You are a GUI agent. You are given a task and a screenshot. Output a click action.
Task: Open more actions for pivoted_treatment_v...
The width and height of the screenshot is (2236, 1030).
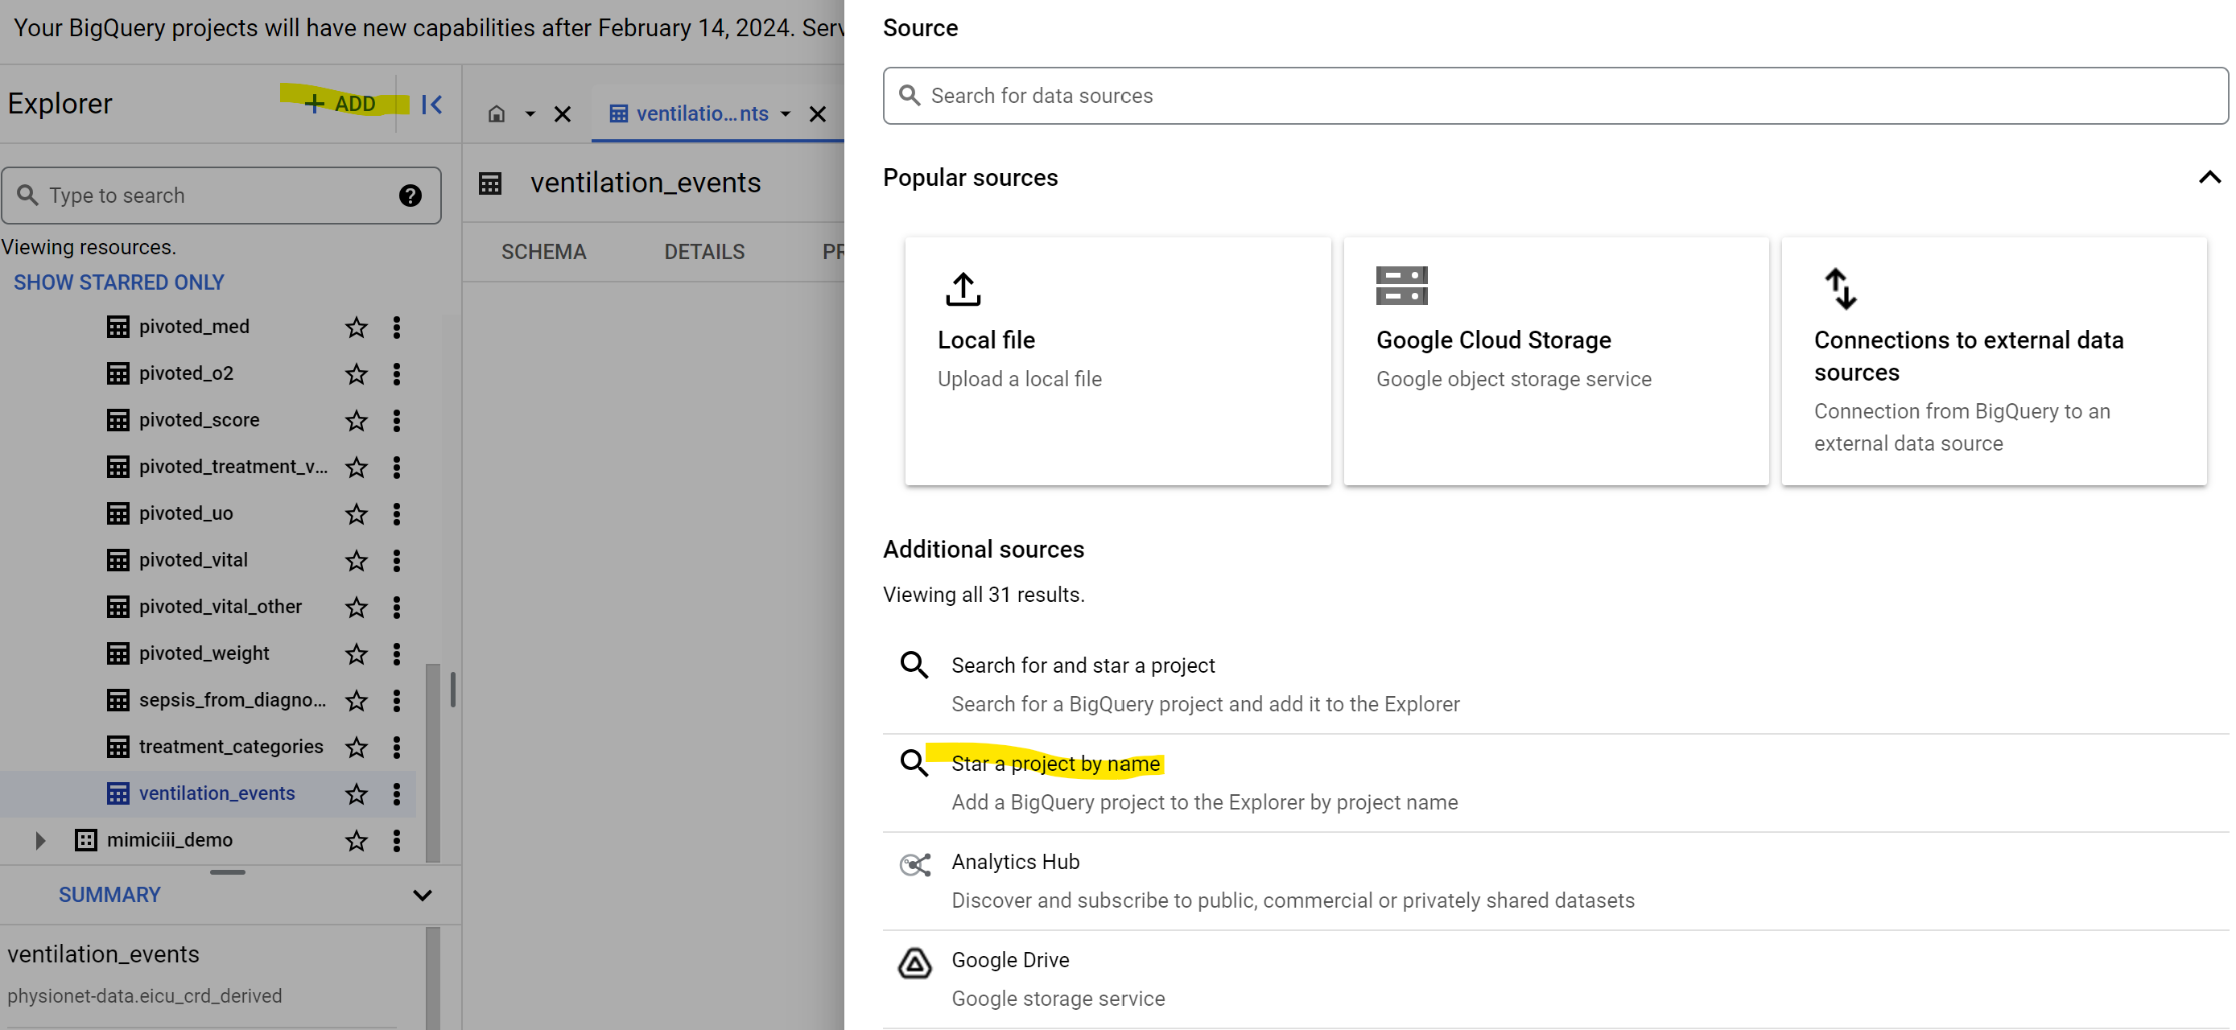(397, 468)
